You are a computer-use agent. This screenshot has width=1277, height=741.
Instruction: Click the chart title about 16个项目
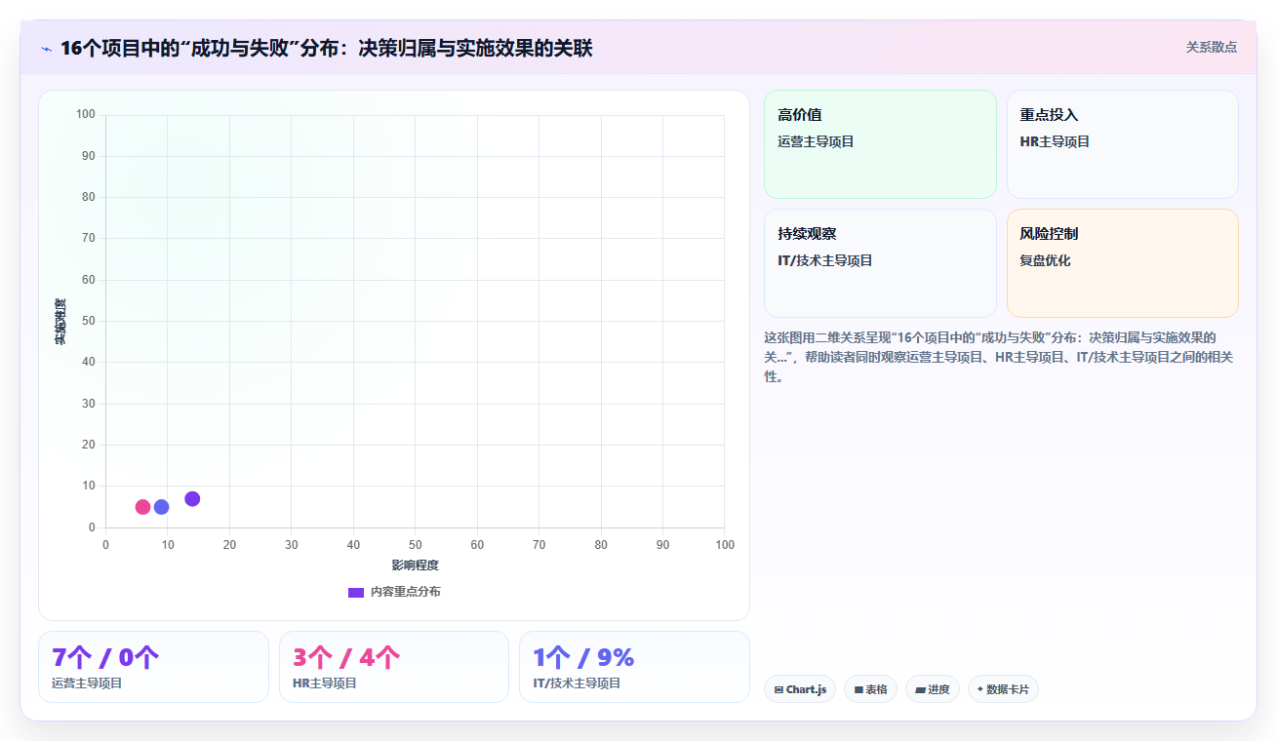(326, 49)
